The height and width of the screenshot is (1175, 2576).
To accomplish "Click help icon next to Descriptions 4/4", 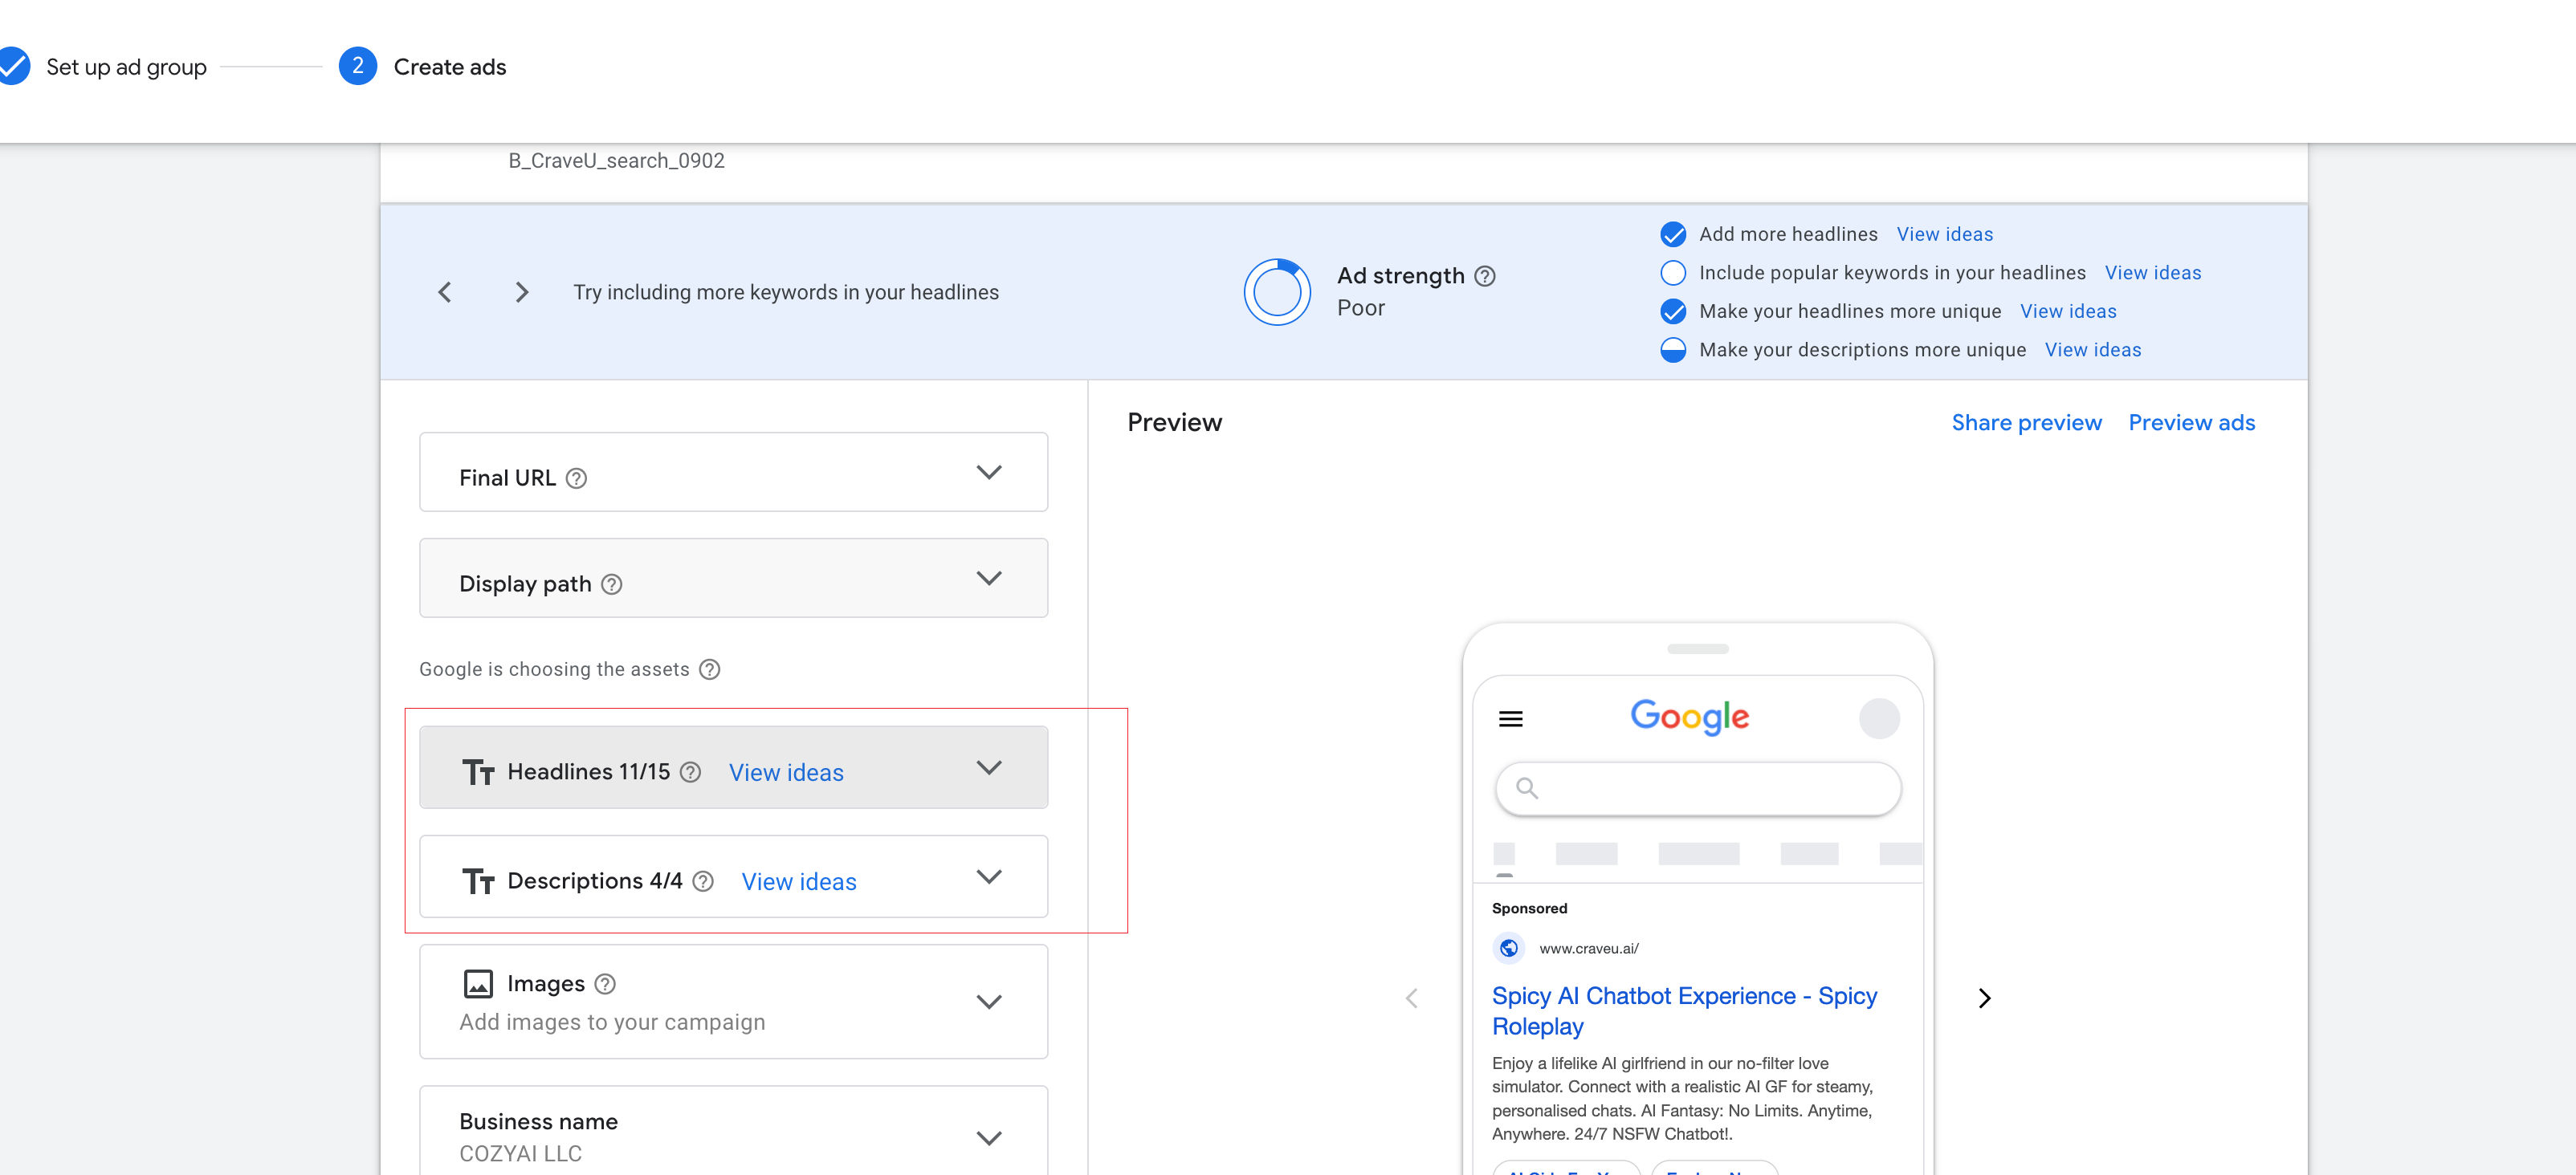I will [x=703, y=881].
